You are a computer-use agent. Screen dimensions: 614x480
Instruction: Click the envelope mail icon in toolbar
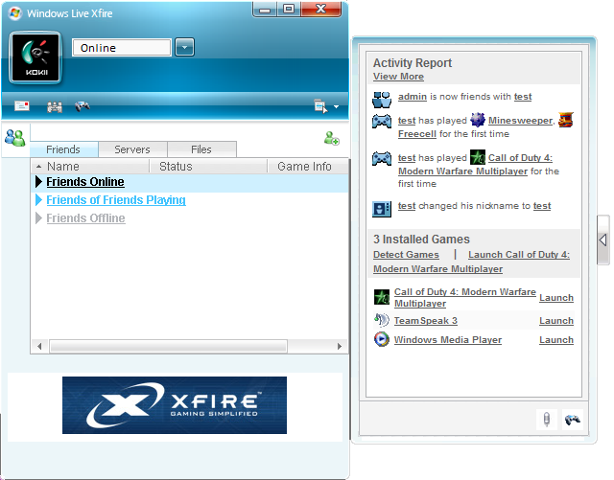pyautogui.click(x=21, y=106)
